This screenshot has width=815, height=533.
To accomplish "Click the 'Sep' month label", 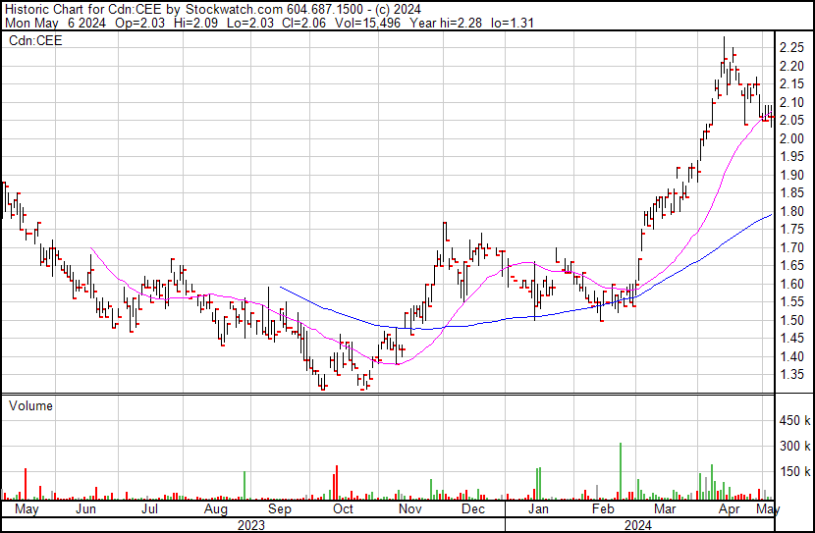I will [280, 508].
